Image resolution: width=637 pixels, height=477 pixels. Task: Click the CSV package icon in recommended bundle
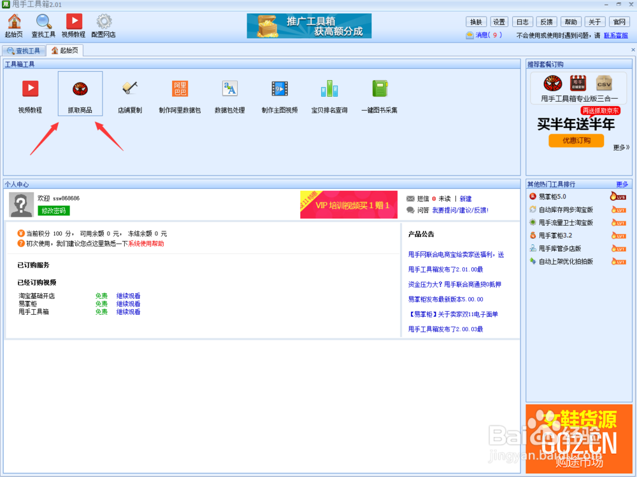[x=604, y=83]
